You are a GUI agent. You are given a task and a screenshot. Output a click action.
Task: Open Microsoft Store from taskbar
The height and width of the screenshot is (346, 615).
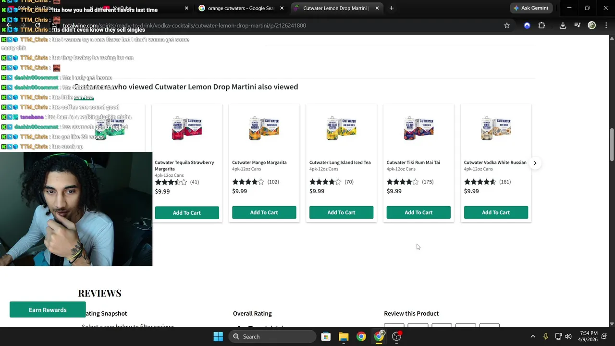coord(326,336)
